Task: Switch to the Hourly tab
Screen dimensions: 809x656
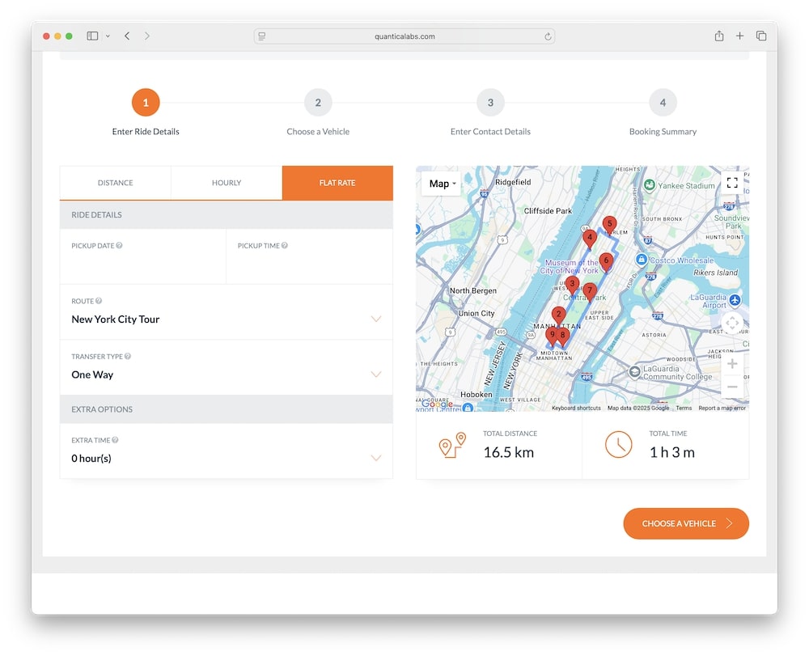Action: [x=226, y=183]
